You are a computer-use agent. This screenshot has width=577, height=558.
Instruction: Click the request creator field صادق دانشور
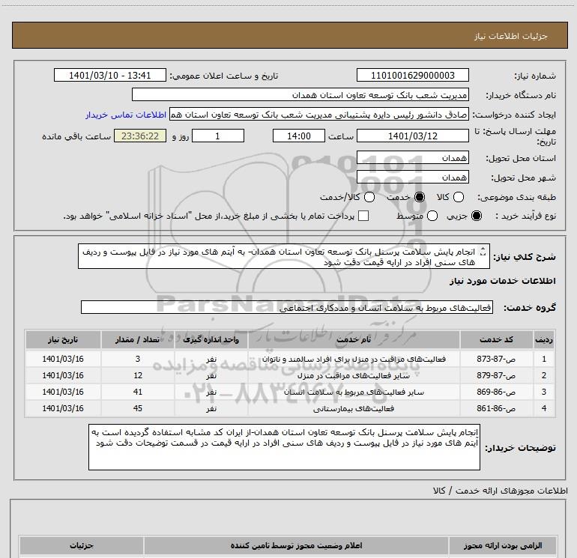319,115
